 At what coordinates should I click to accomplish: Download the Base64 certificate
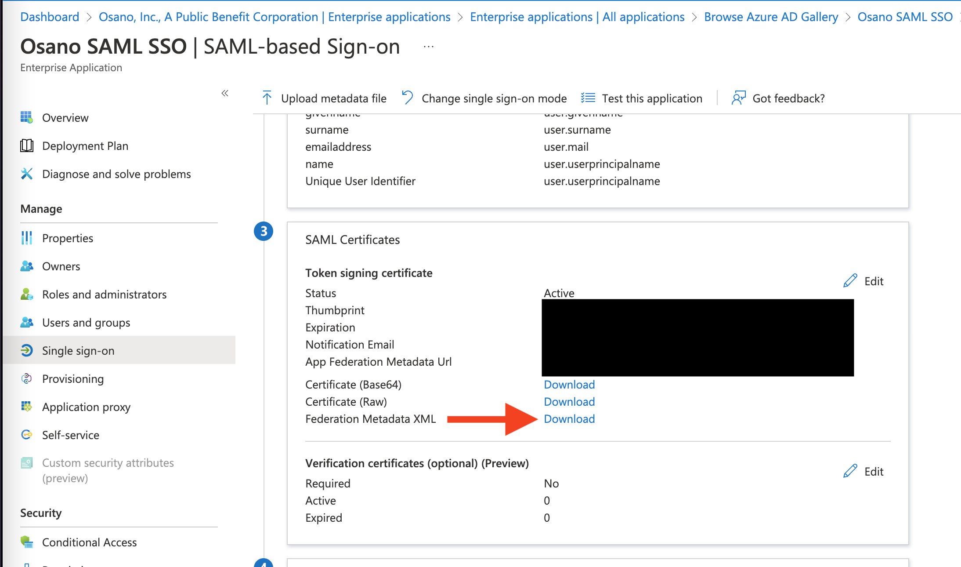click(569, 384)
